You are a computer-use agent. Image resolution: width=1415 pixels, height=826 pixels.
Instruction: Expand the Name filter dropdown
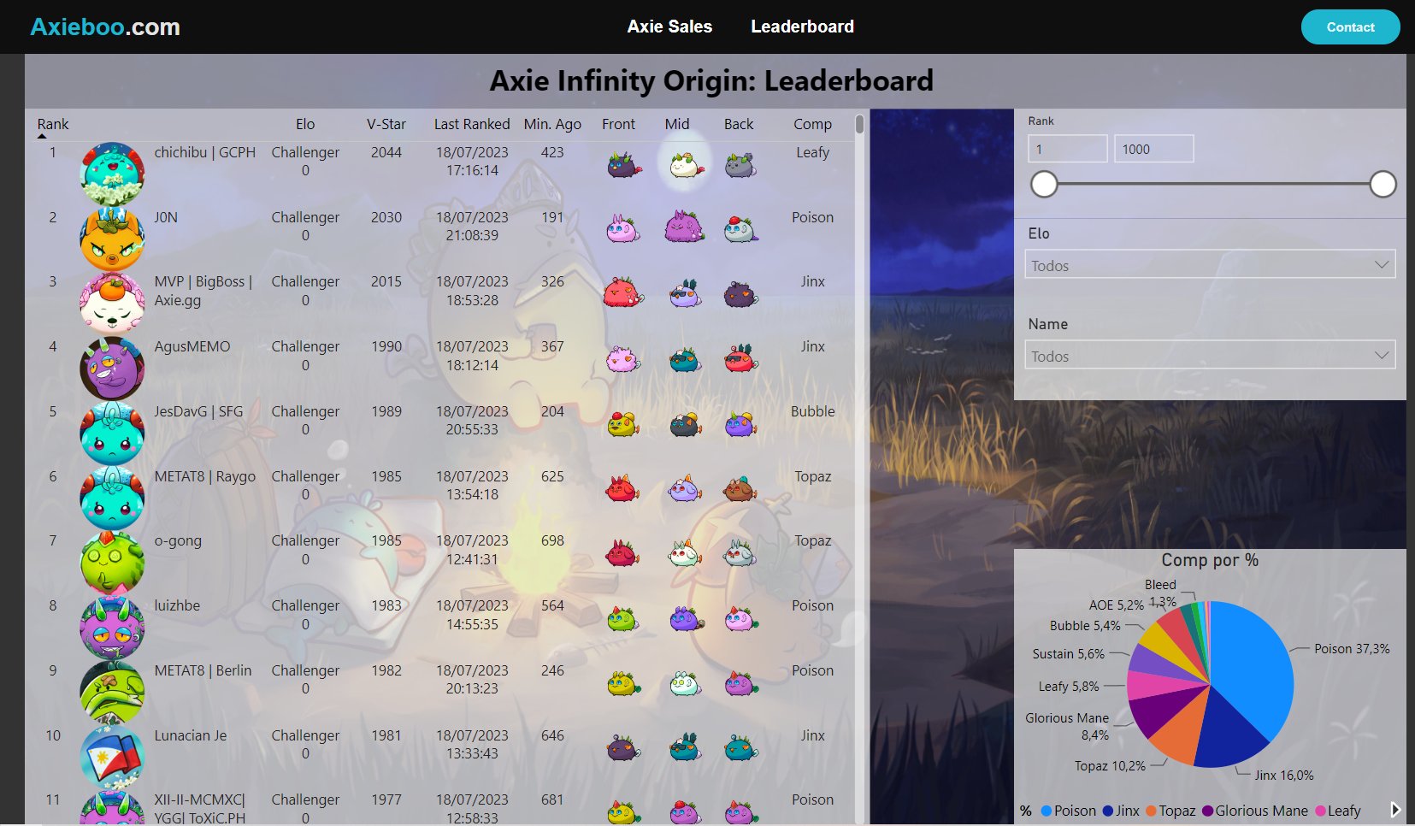coord(1210,355)
